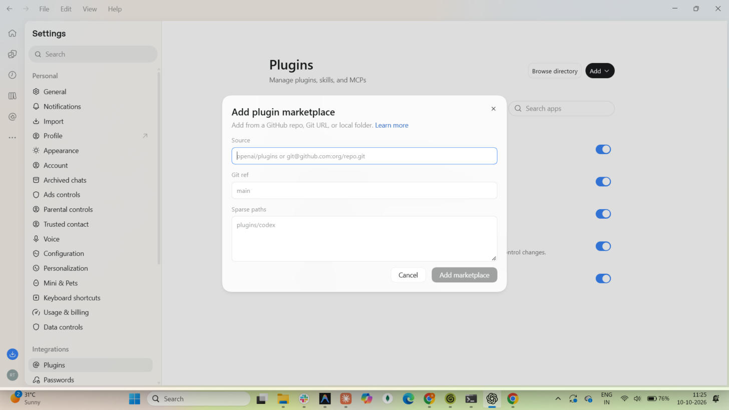Toggle the bottom-most plugin switch
The image size is (729, 410).
coord(603,279)
